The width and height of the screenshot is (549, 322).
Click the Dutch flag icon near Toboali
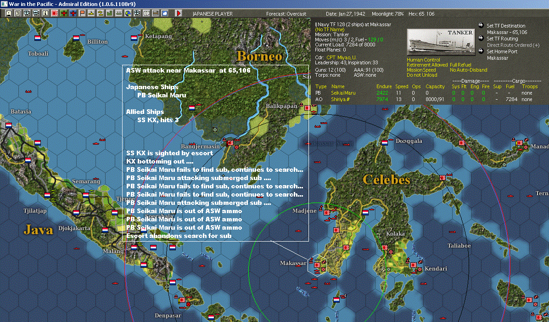[x=38, y=38]
